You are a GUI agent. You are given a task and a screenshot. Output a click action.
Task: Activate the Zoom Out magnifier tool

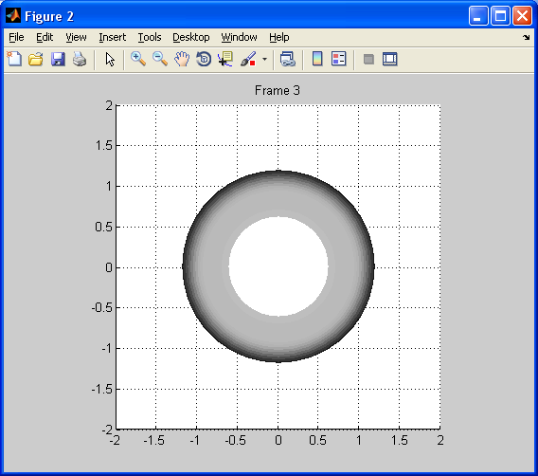pos(160,59)
